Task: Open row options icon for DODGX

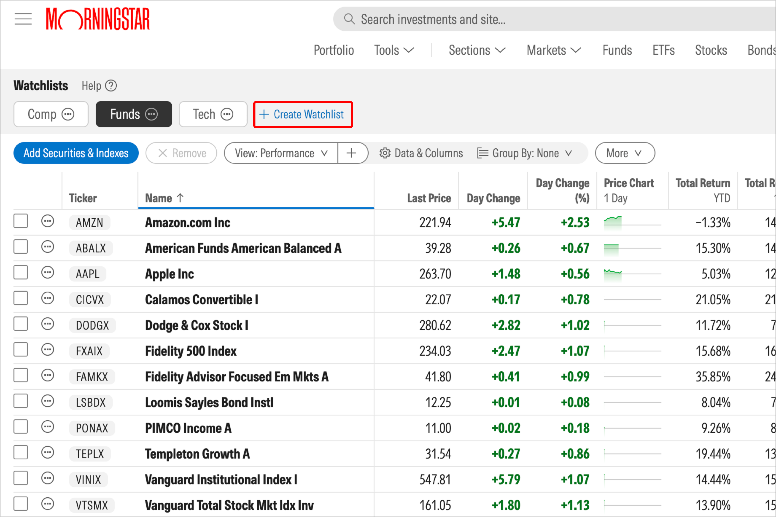Action: (47, 324)
